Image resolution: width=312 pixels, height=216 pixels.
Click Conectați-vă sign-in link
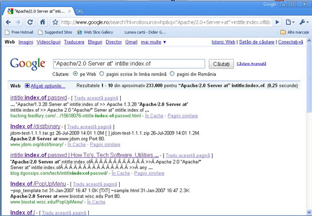pyautogui.click(x=290, y=42)
